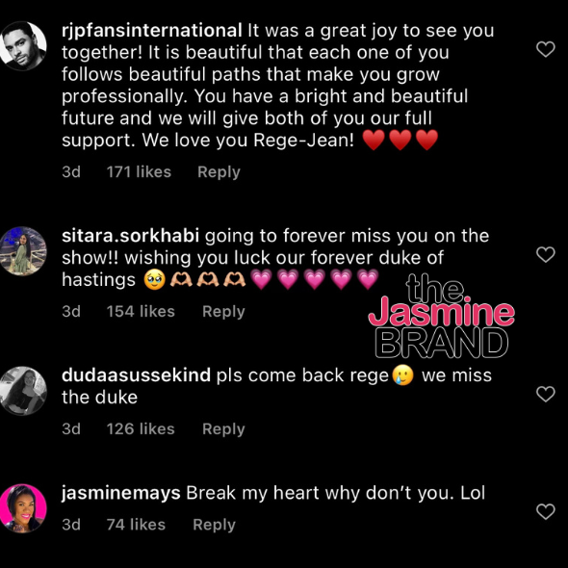This screenshot has height=568, width=568.
Task: Open the dudaasussekind username link
Action: (x=136, y=375)
